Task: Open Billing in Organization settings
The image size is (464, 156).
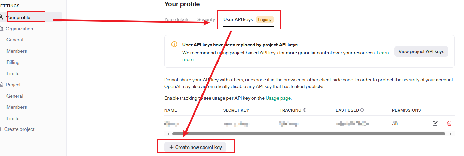Action: [13, 62]
